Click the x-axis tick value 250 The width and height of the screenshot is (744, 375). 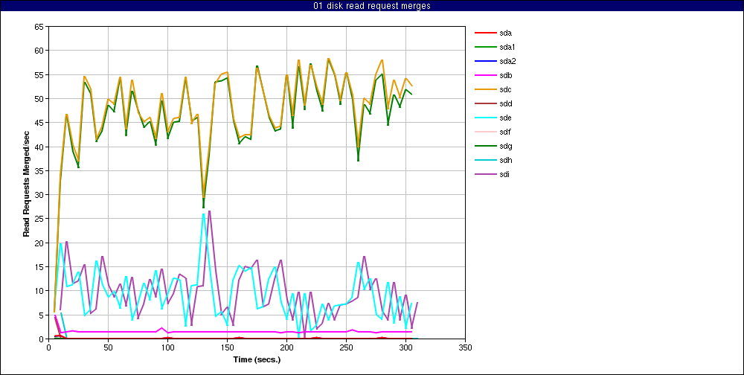click(347, 347)
